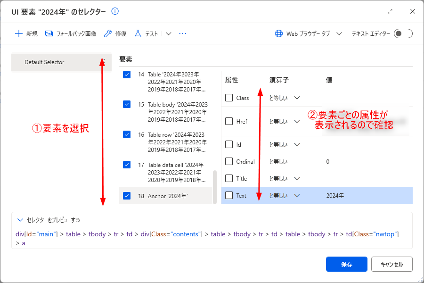Enable the Text attribute checkbox
This screenshot has width=424, height=283.
pos(229,195)
